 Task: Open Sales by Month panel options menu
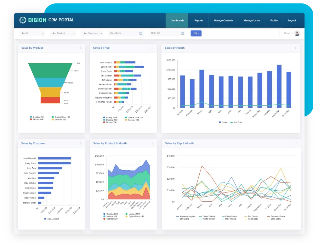[295, 48]
